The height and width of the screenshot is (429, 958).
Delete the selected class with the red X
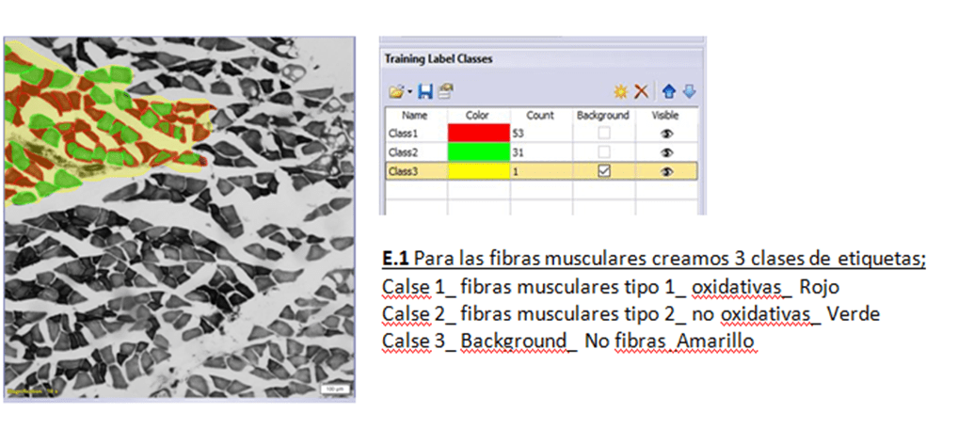pos(641,91)
